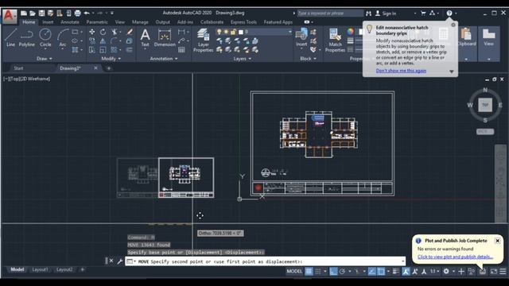This screenshot has height=286, width=509.
Task: Click the Insert block icon
Action: click(x=301, y=37)
